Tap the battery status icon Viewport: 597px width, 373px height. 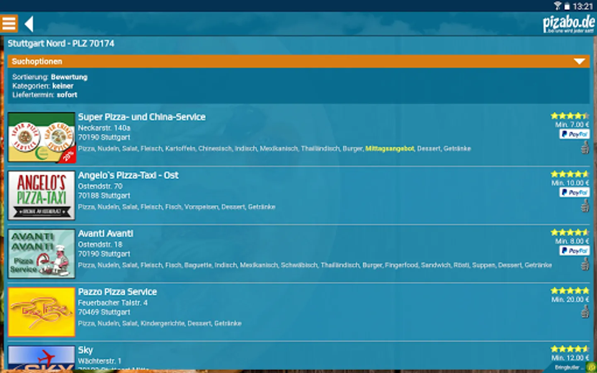pos(567,6)
